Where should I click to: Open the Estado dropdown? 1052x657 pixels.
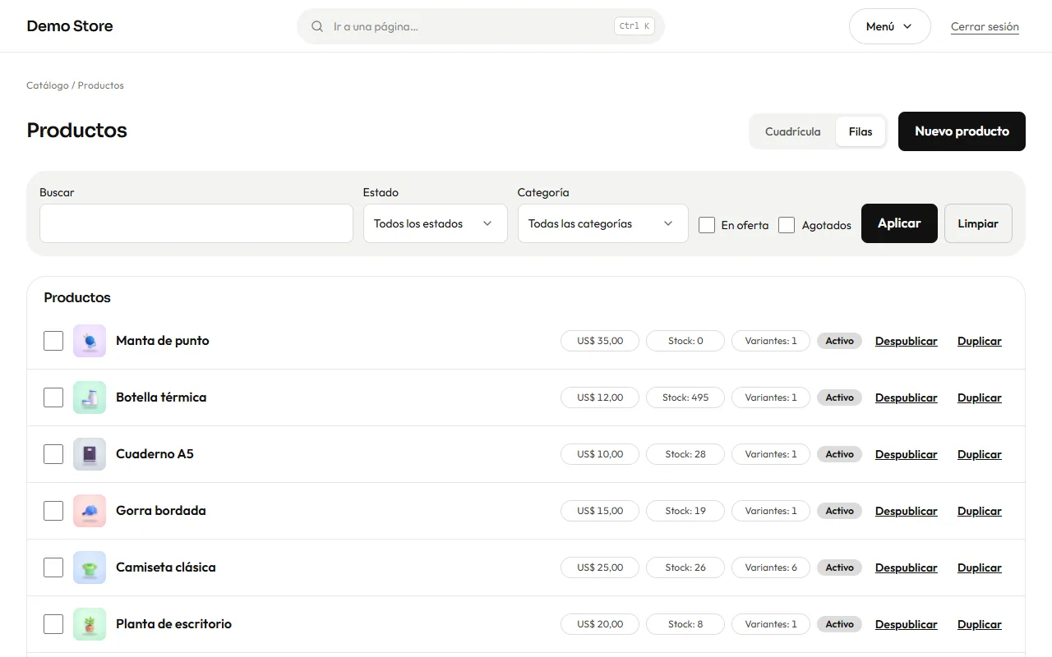[x=436, y=223]
